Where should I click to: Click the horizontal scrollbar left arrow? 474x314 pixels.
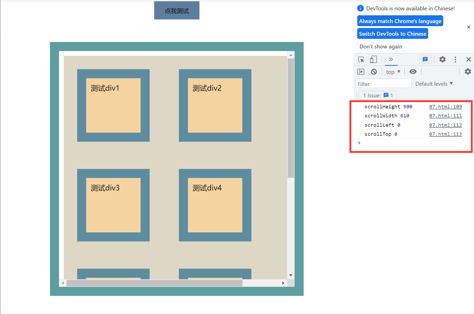pos(63,283)
